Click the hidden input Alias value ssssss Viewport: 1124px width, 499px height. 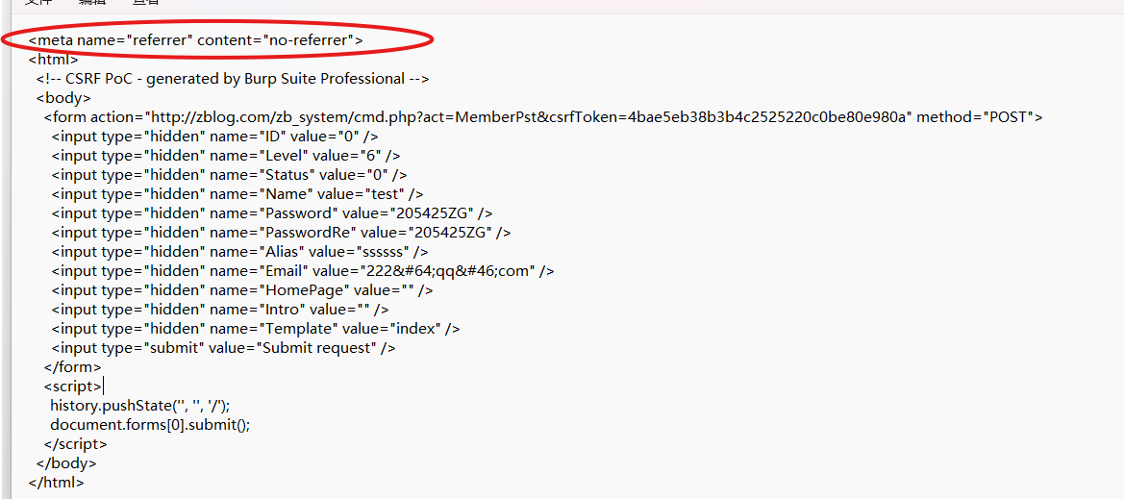click(240, 252)
